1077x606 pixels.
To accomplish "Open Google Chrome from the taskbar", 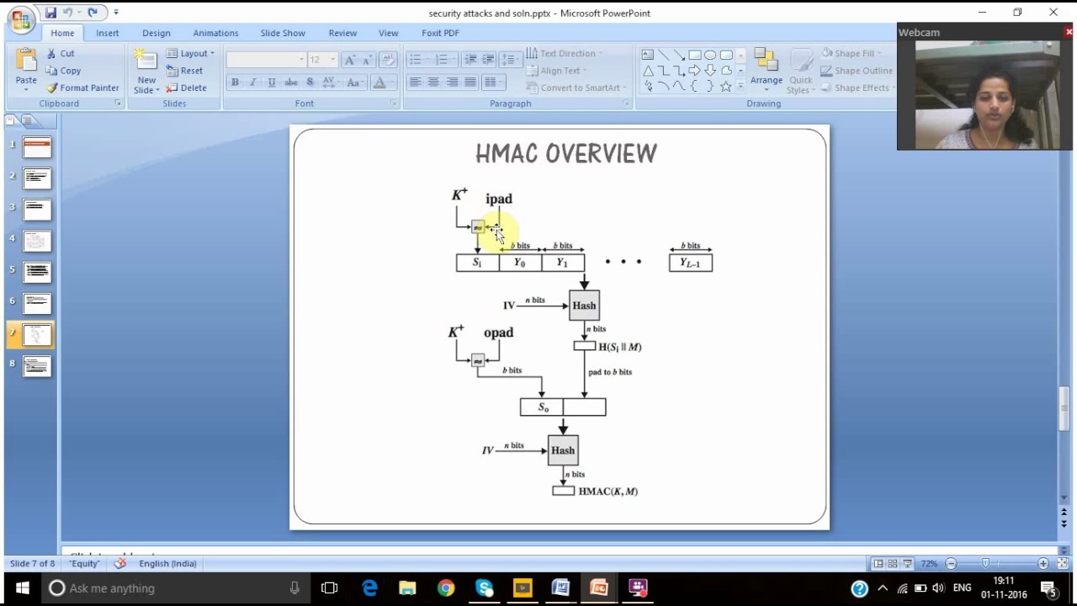I will pyautogui.click(x=446, y=587).
